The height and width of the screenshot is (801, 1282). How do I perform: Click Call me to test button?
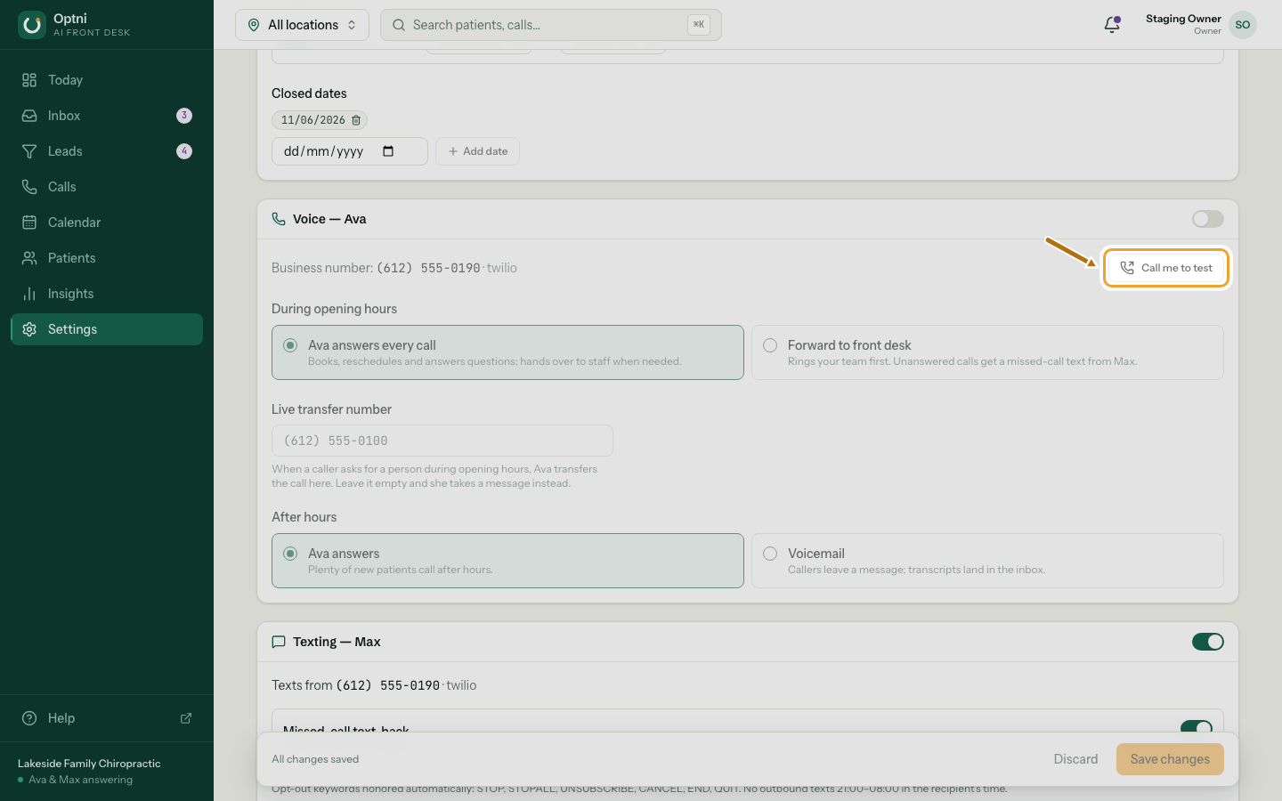[1166, 268]
